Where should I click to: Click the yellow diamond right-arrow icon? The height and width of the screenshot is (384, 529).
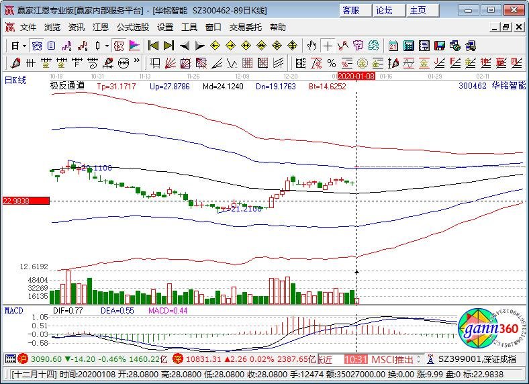pyautogui.click(x=230, y=46)
